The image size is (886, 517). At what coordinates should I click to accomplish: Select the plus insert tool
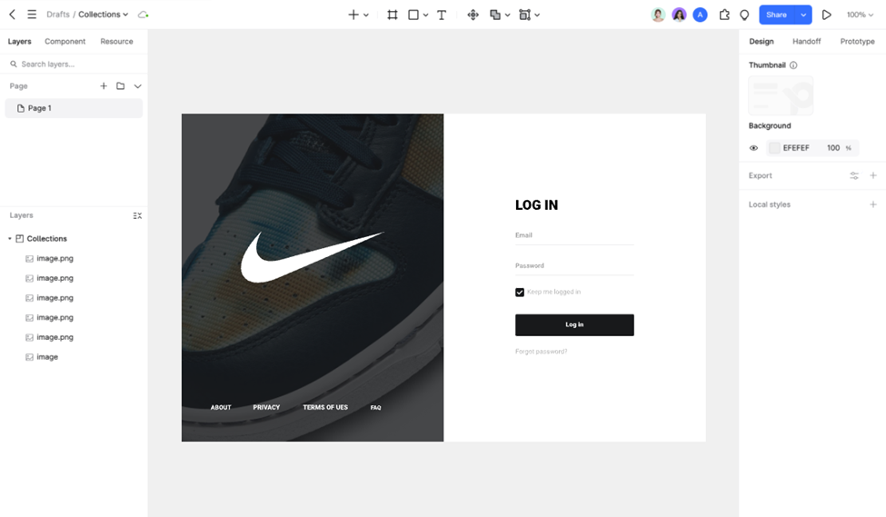point(353,15)
